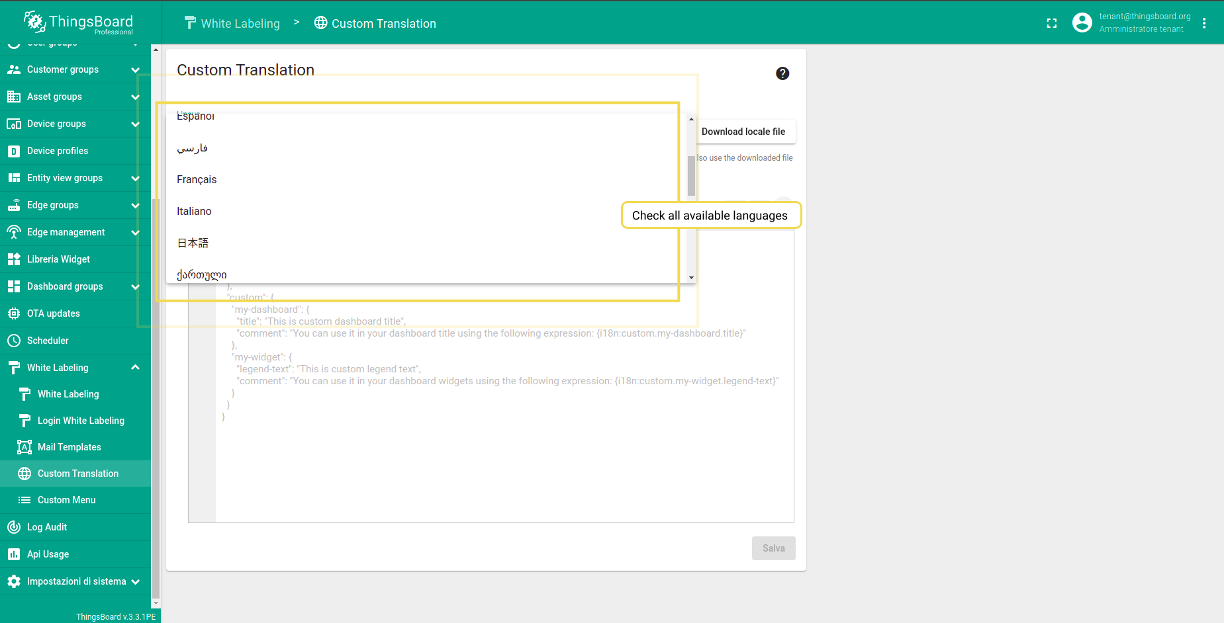The width and height of the screenshot is (1224, 623).
Task: Click the Dashboard groups icon
Action: point(14,286)
